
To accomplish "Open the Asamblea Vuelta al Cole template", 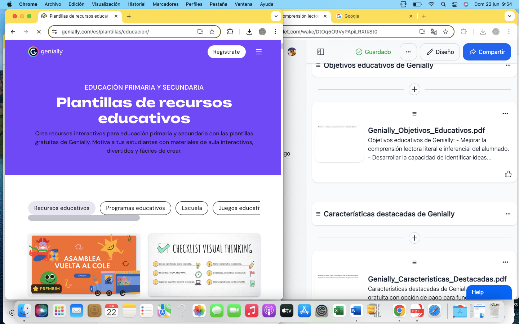I will click(84, 265).
